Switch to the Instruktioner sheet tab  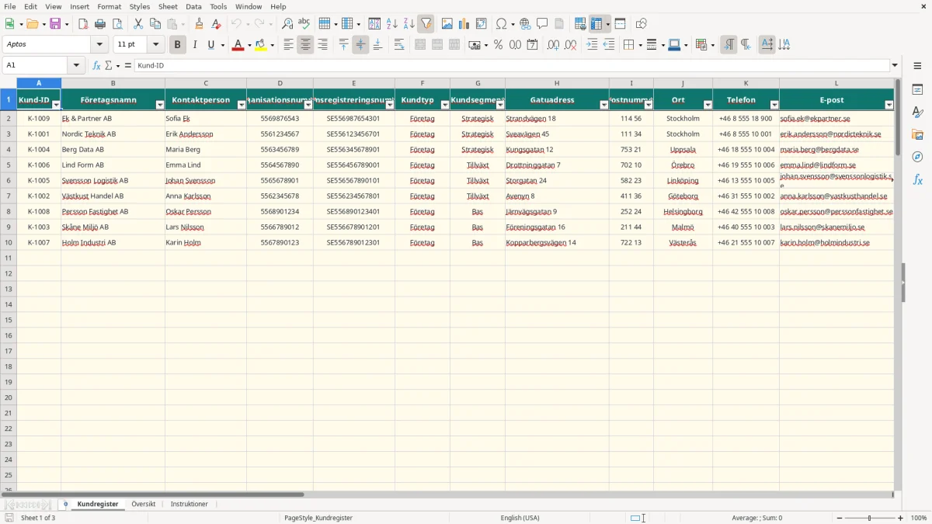(190, 505)
